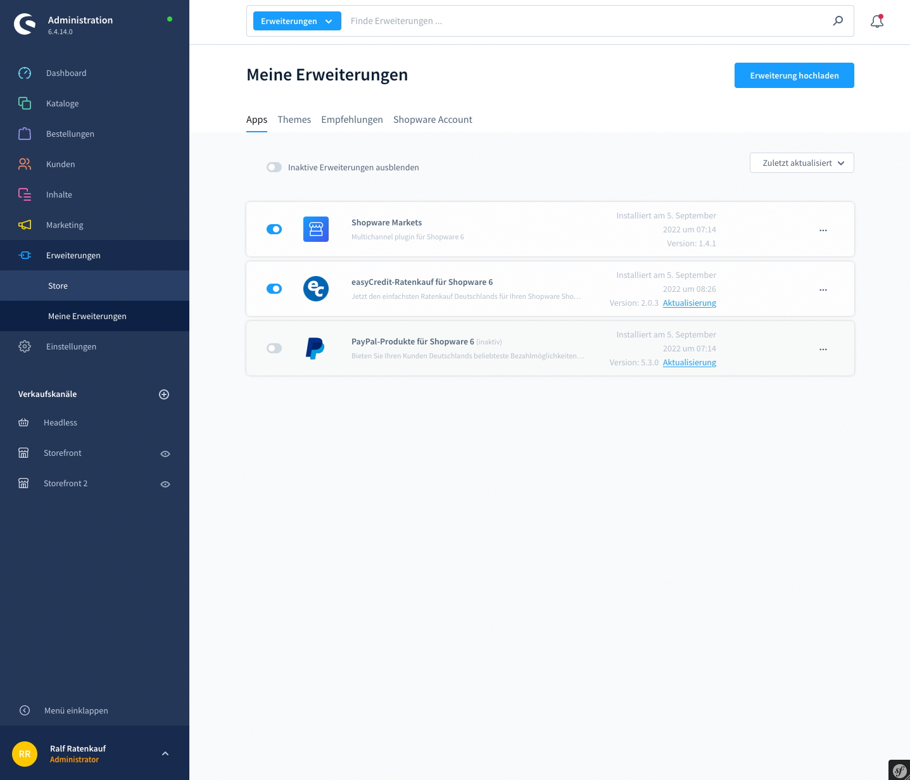Preview Storefront via eye icon

click(165, 454)
